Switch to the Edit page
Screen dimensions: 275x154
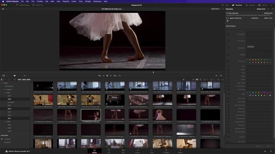123,151
